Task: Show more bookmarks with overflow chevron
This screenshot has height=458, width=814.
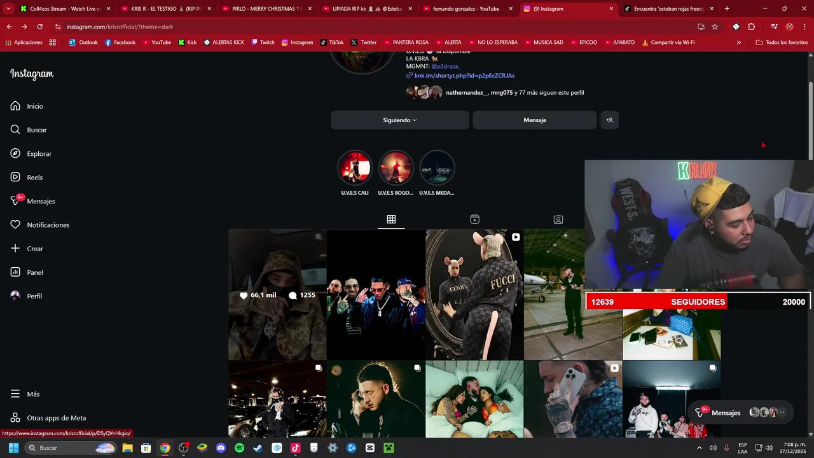Action: click(x=738, y=43)
